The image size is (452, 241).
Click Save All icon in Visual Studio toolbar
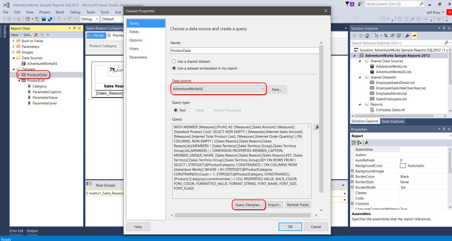point(50,19)
